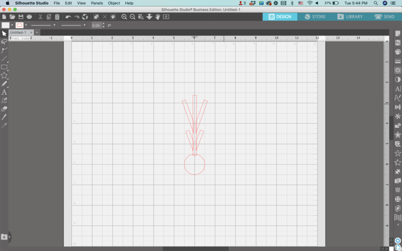Open the Text Style panel
This screenshot has height=251, width=402.
click(x=398, y=89)
